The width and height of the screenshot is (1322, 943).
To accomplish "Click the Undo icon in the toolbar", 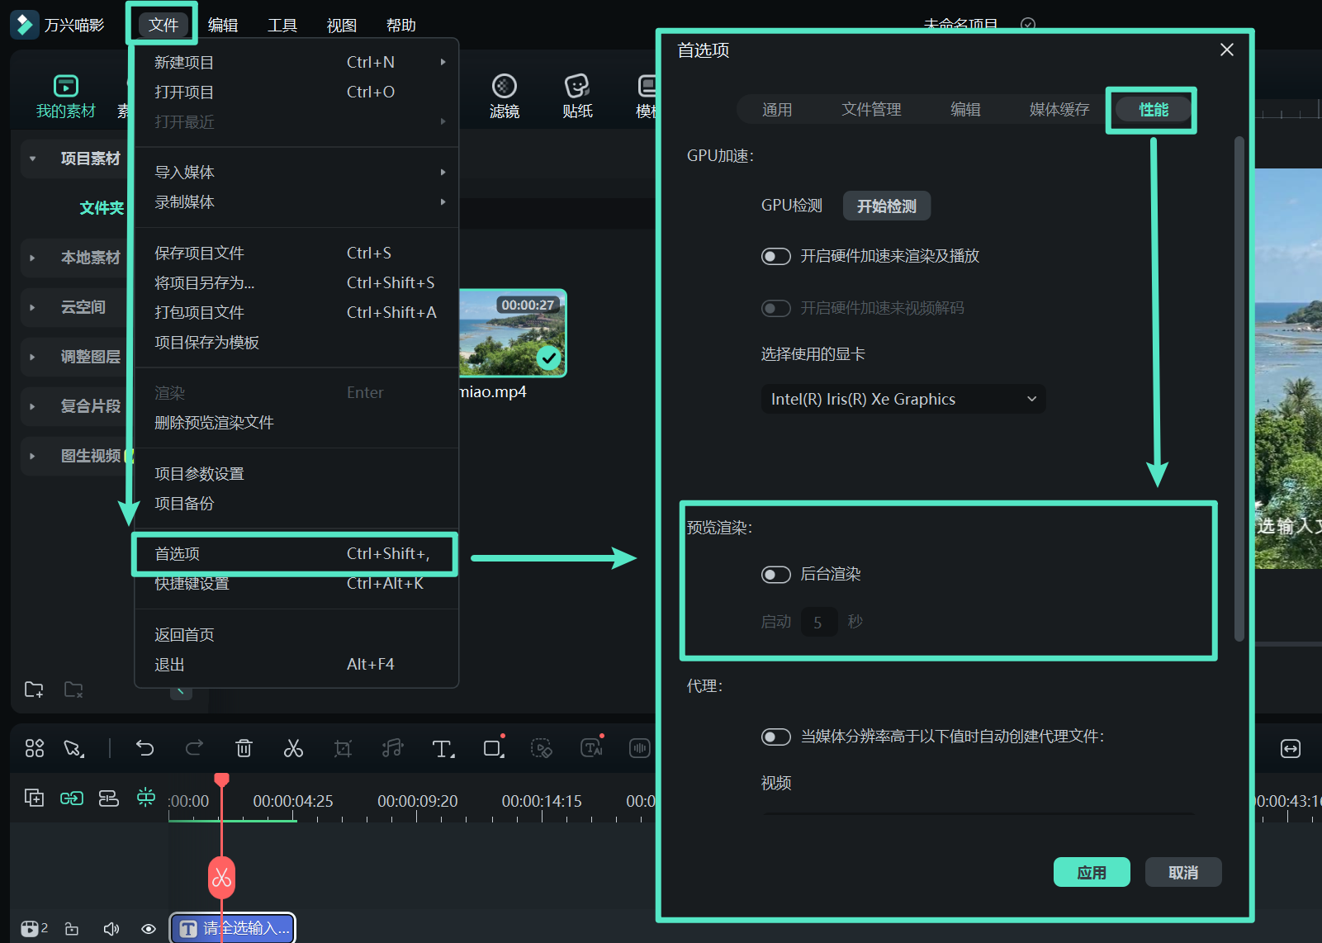I will coord(145,748).
